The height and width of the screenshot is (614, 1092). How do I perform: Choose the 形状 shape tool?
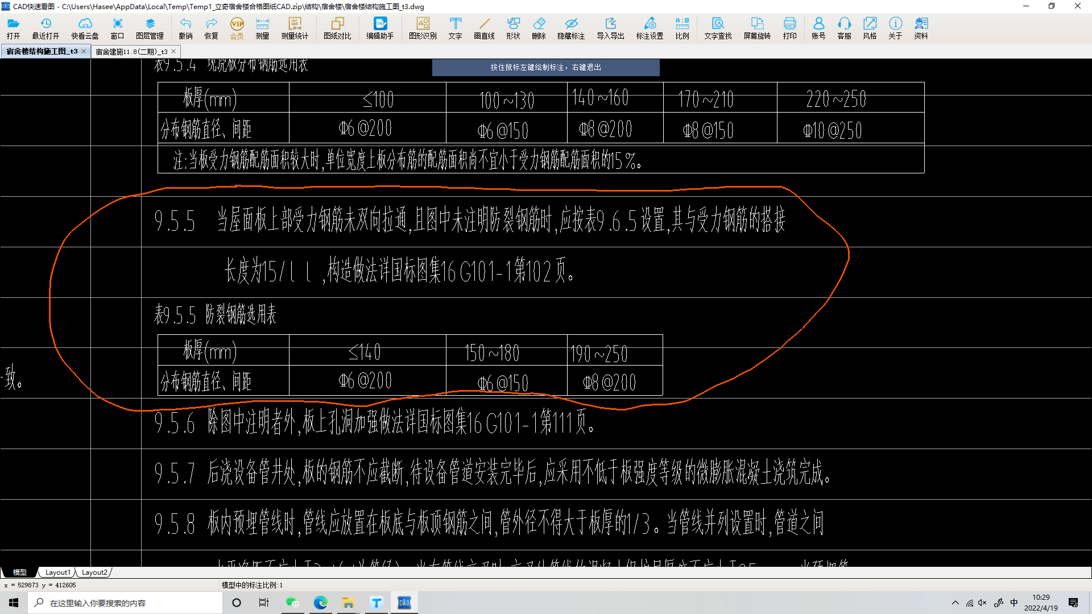coord(513,28)
